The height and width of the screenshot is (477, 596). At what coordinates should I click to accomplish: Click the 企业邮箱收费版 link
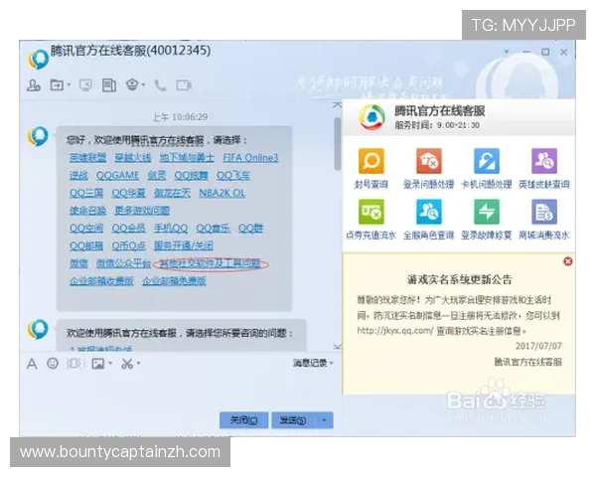pos(101,280)
